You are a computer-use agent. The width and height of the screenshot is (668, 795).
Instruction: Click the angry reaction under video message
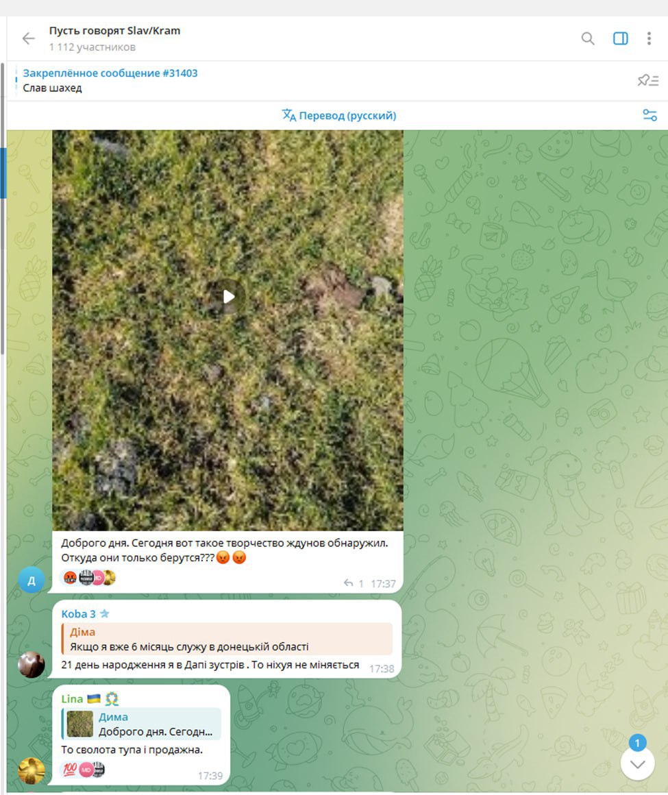(x=71, y=578)
